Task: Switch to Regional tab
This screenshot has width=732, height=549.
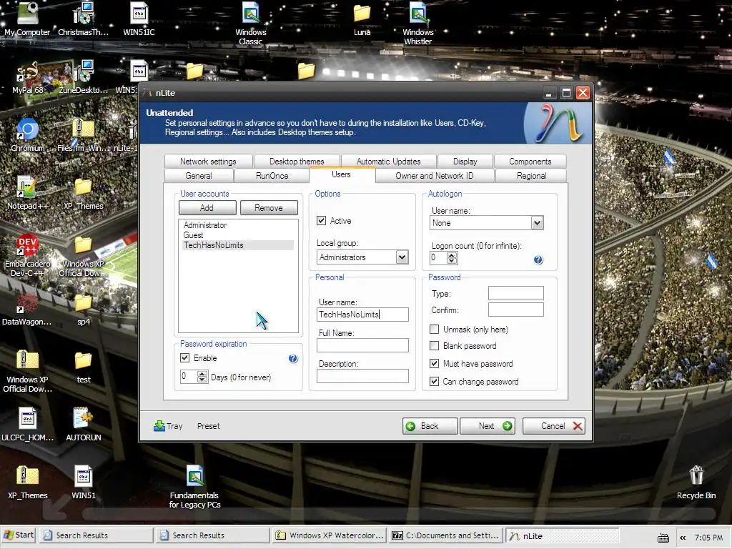Action: 531,176
